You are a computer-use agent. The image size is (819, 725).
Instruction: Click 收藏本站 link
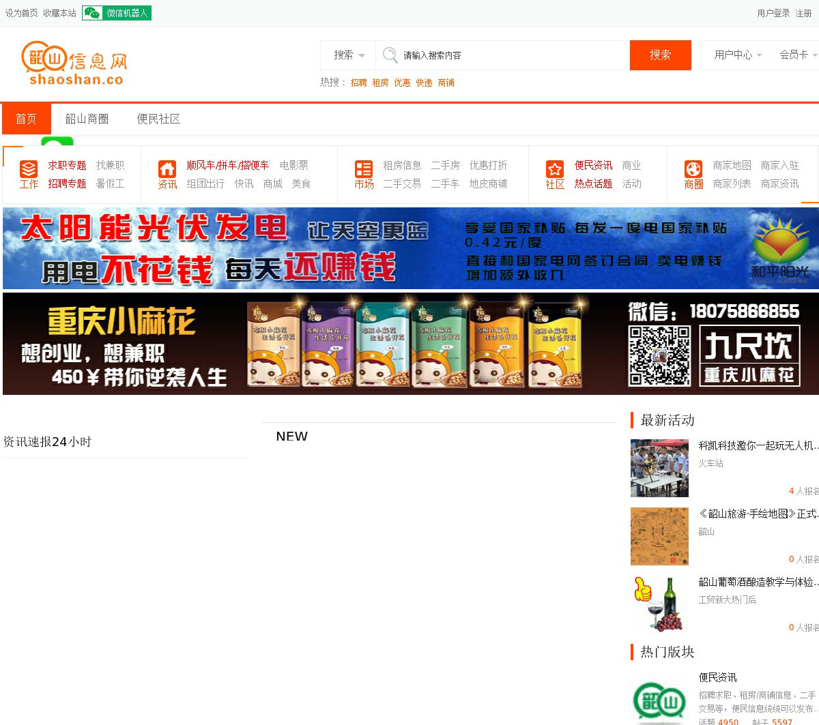coord(60,13)
